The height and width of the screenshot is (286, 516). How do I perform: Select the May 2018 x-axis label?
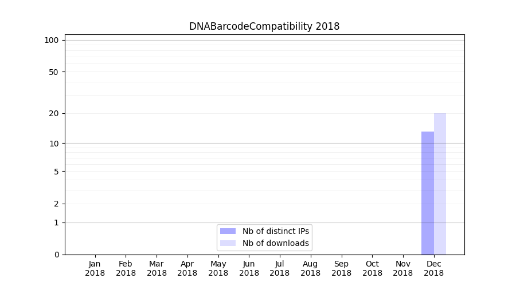[x=218, y=268]
